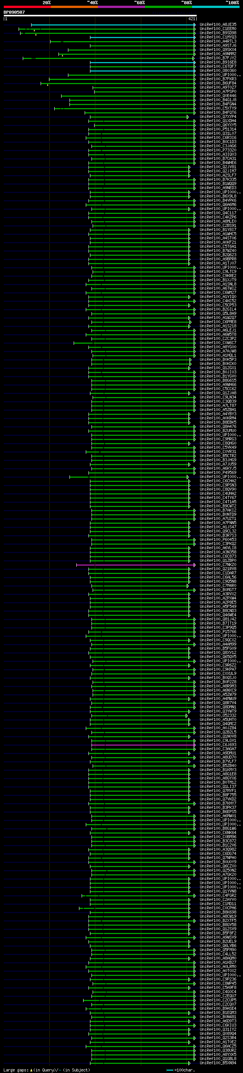Select the UniRef100_A9TQ27 label
Screen dimensions: 243x1073
[218, 87]
